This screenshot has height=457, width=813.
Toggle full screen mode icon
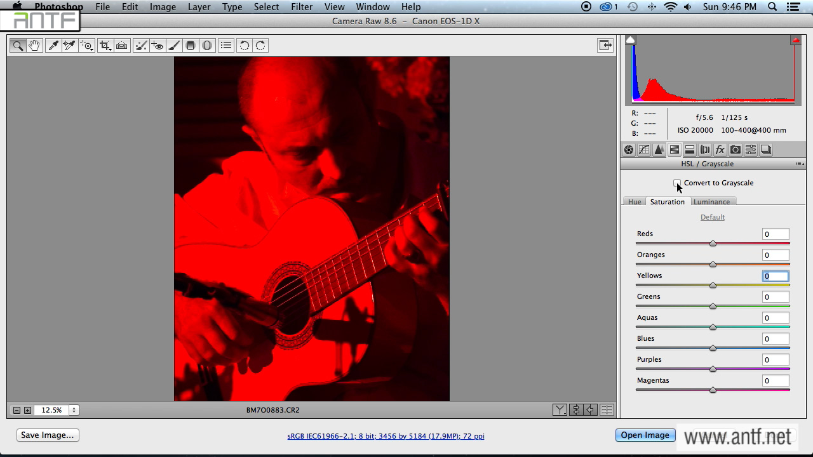coord(605,45)
